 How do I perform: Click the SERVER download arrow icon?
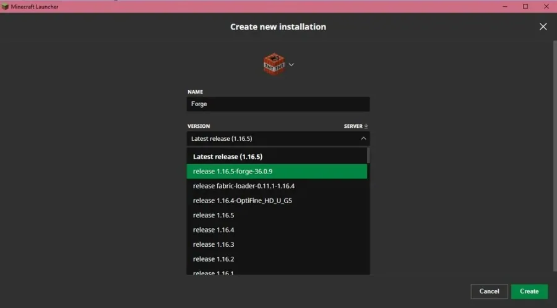click(x=366, y=126)
